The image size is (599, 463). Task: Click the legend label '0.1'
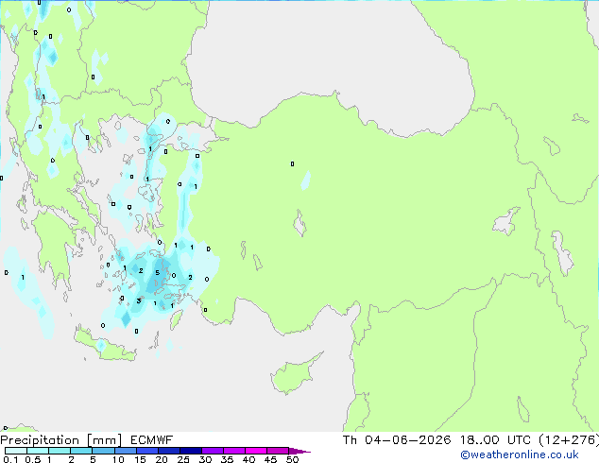[10, 459]
